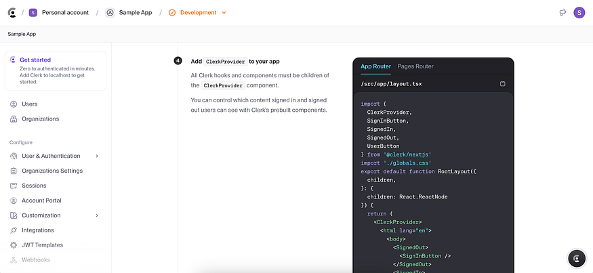Switch to the App Router tab

[x=375, y=66]
